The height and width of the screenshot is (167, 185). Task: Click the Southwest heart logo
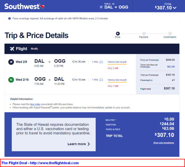point(42,7)
